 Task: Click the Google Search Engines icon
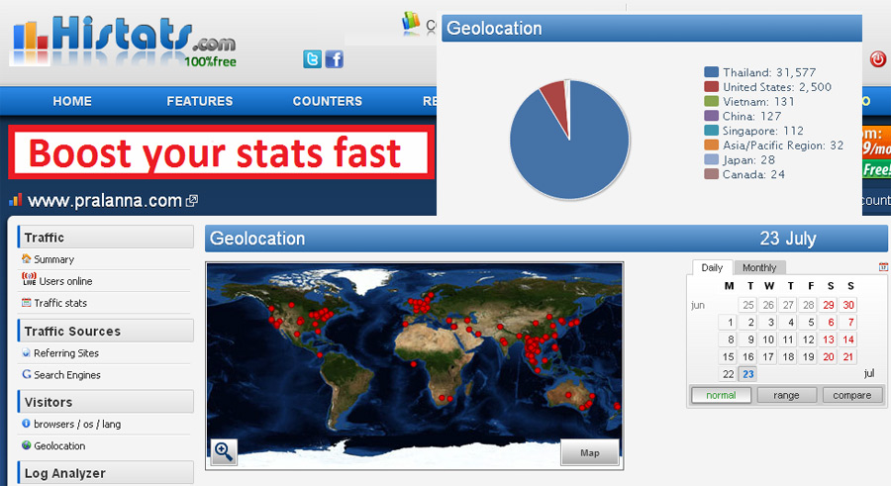click(x=26, y=374)
